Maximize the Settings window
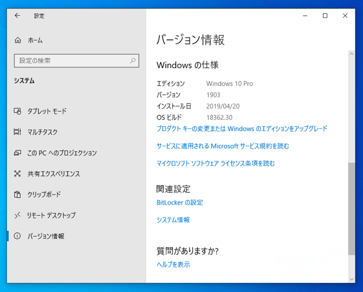The height and width of the screenshot is (292, 363). 325,15
